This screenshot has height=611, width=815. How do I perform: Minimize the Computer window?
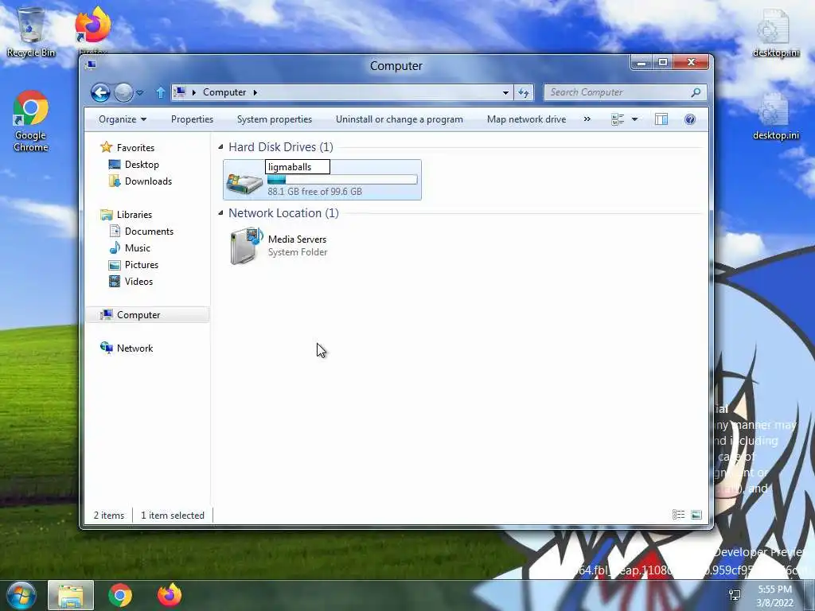[x=642, y=63]
